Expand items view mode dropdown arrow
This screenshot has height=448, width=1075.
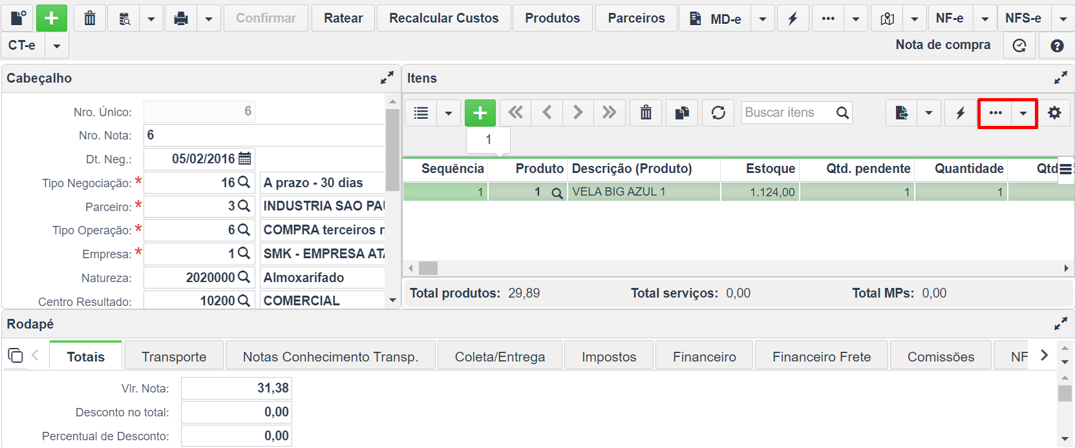click(449, 113)
